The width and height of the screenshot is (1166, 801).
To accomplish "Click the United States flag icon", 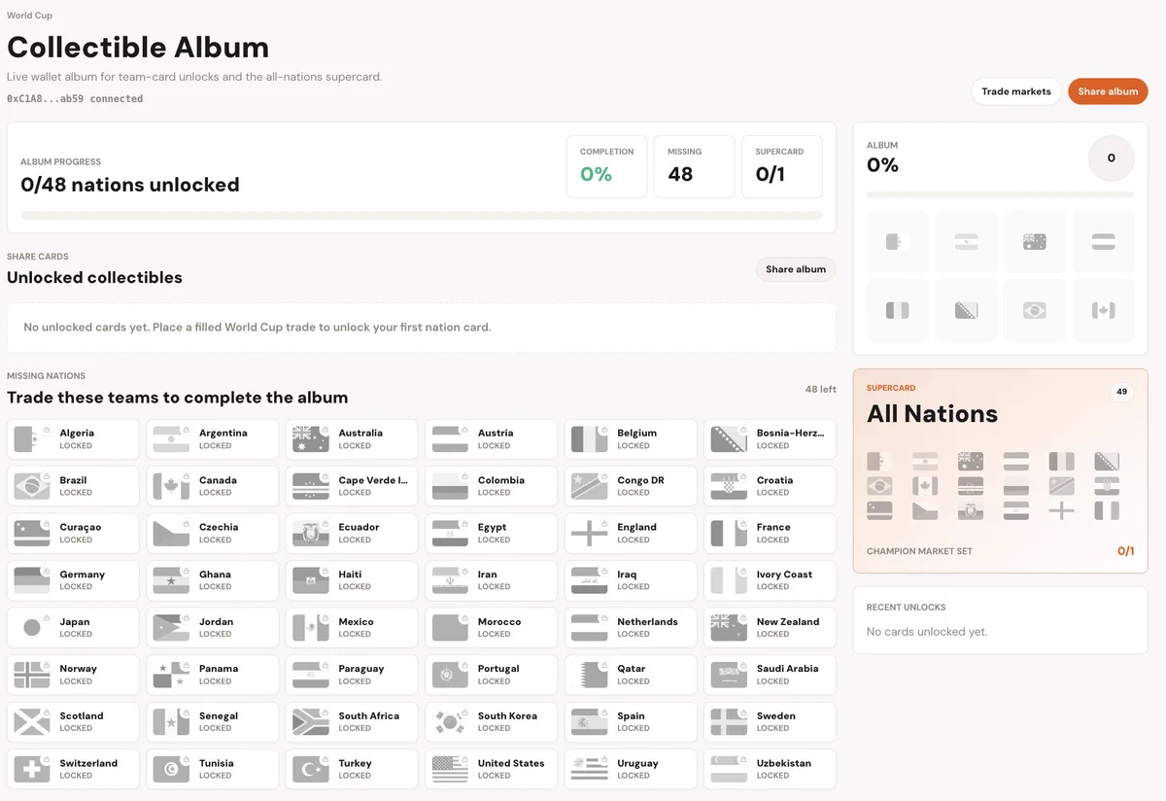I will click(x=450, y=769).
